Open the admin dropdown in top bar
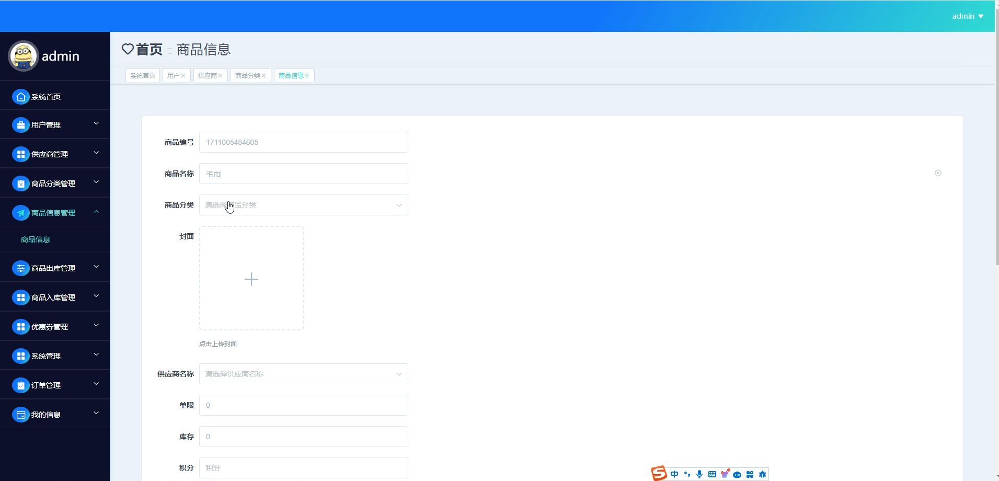This screenshot has width=999, height=481. point(968,16)
